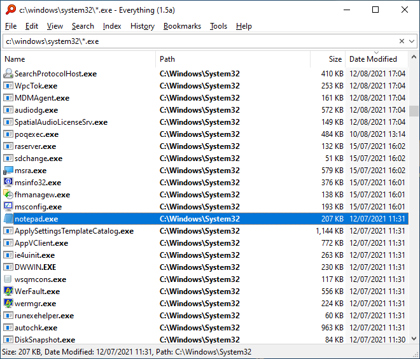Click the raserver.exe file icon

tap(8, 146)
